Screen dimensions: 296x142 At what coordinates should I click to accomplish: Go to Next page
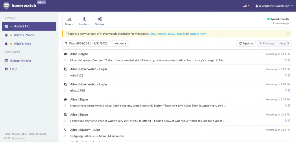[x=284, y=43]
